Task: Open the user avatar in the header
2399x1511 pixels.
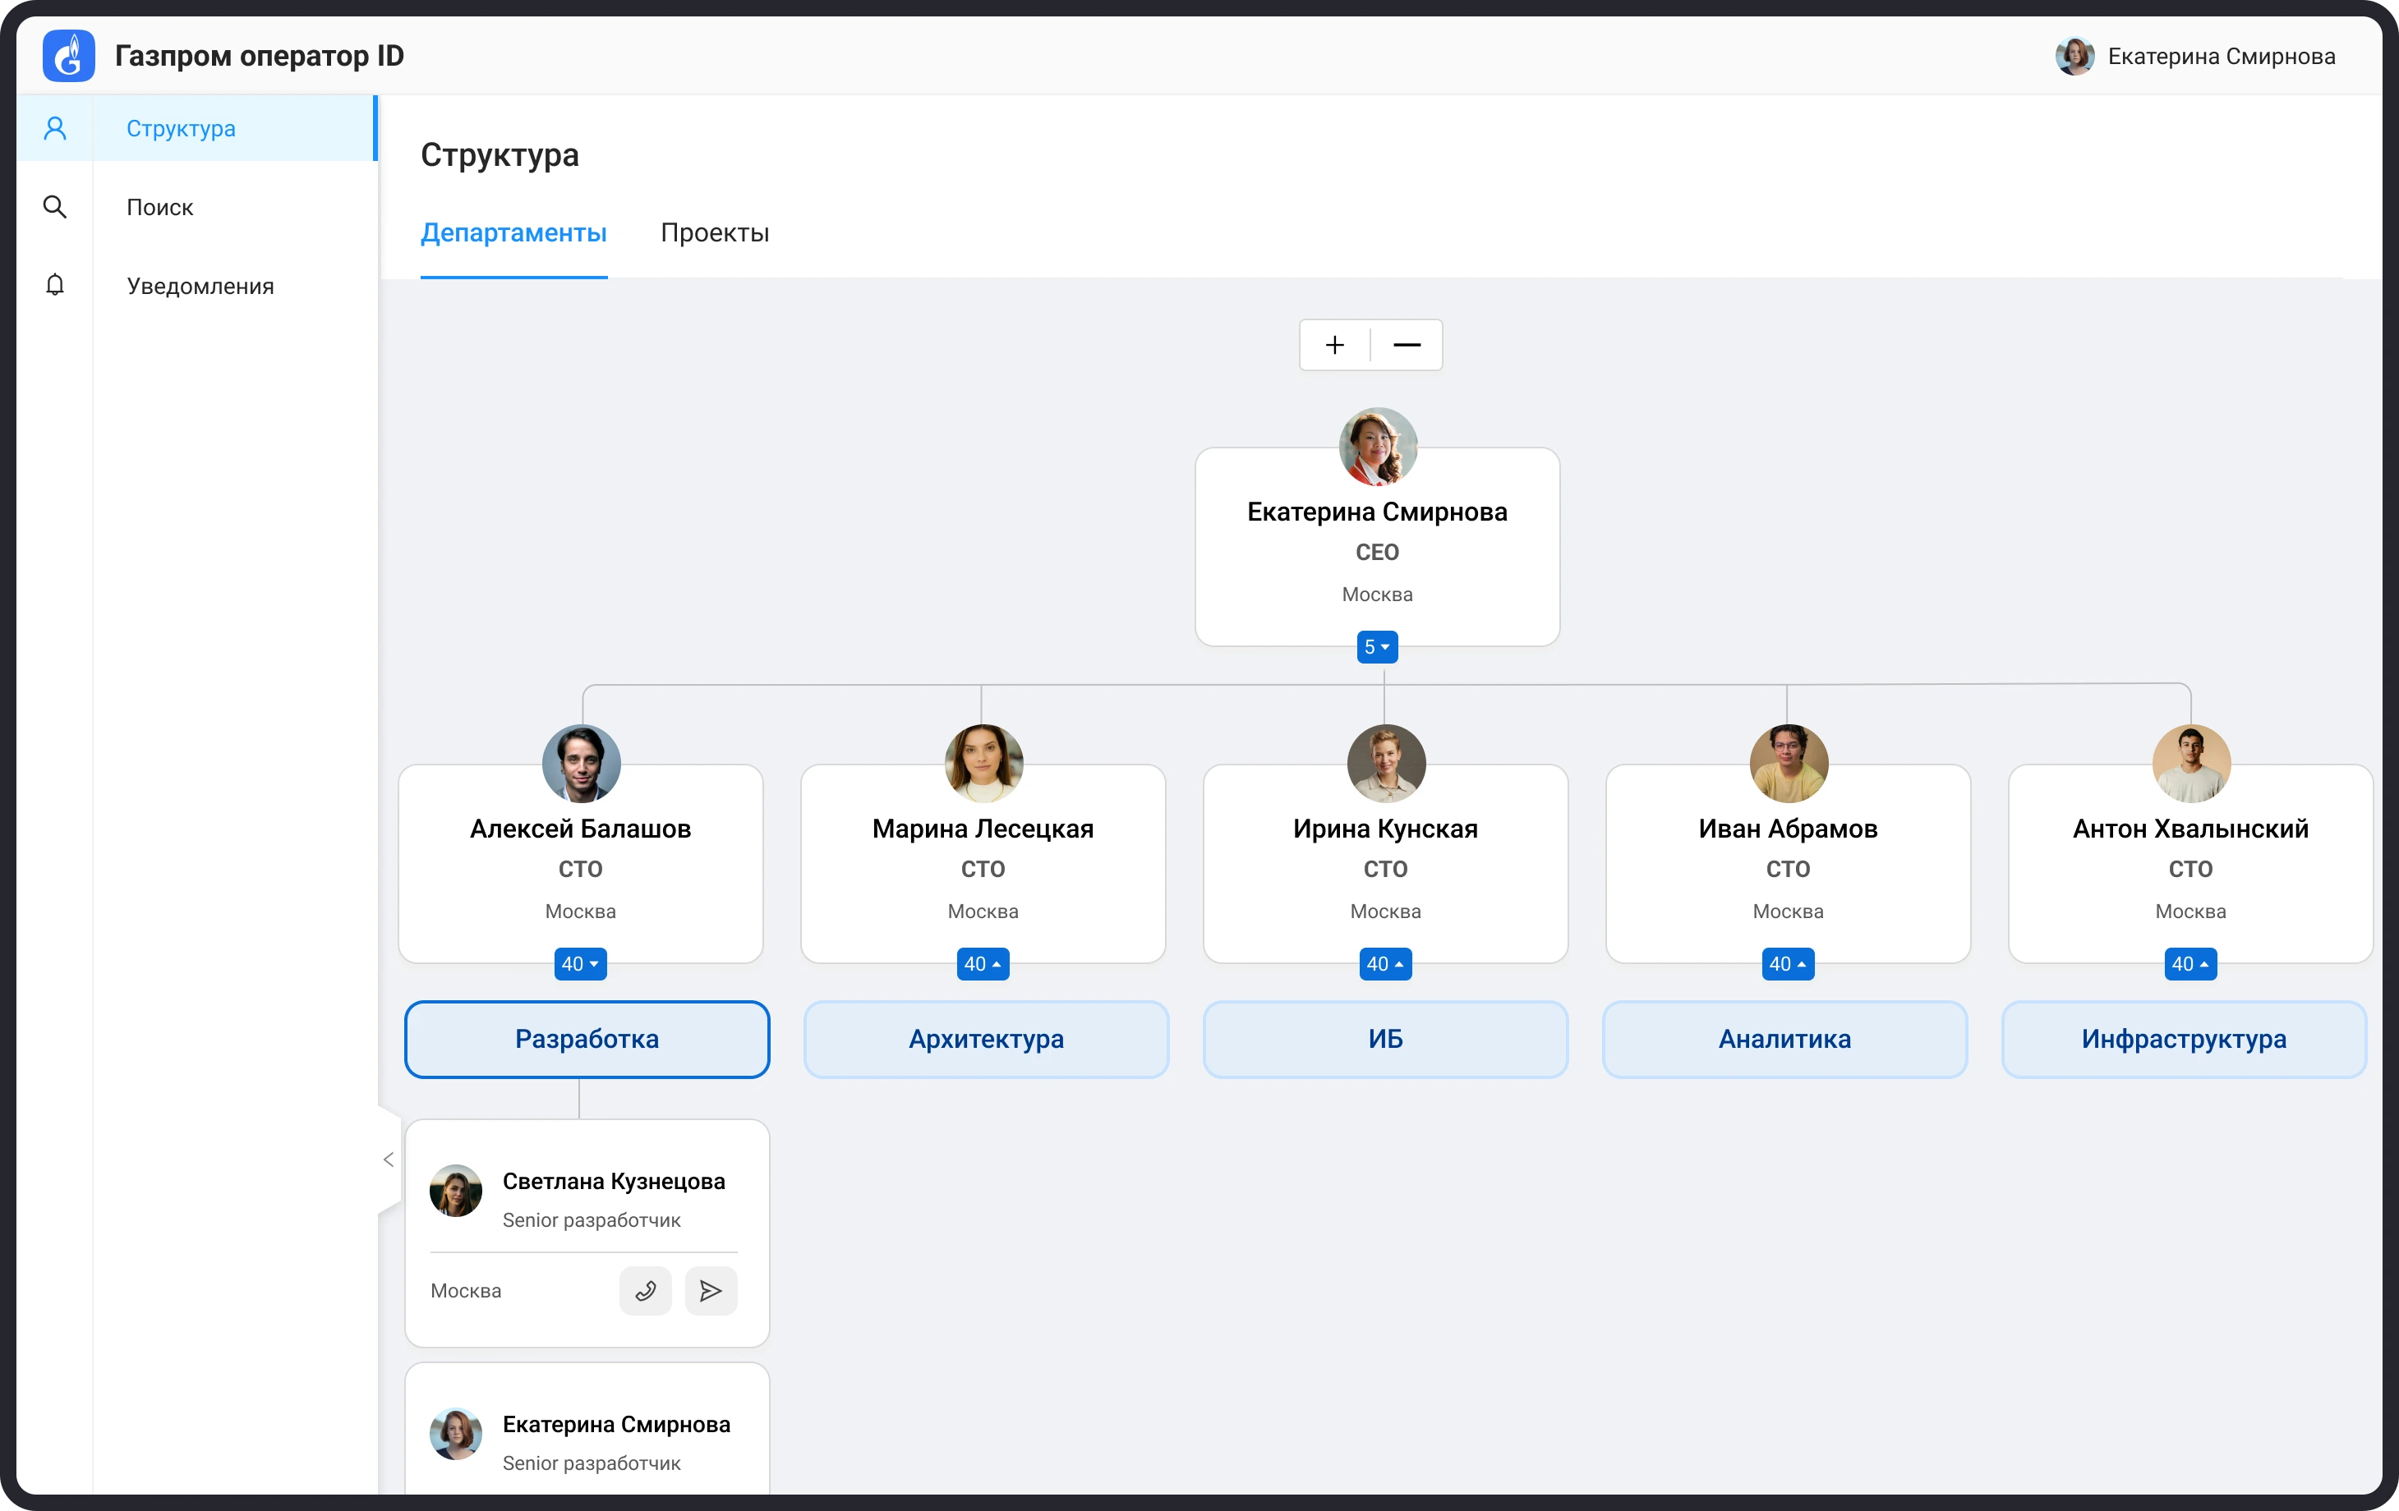Action: [2074, 56]
